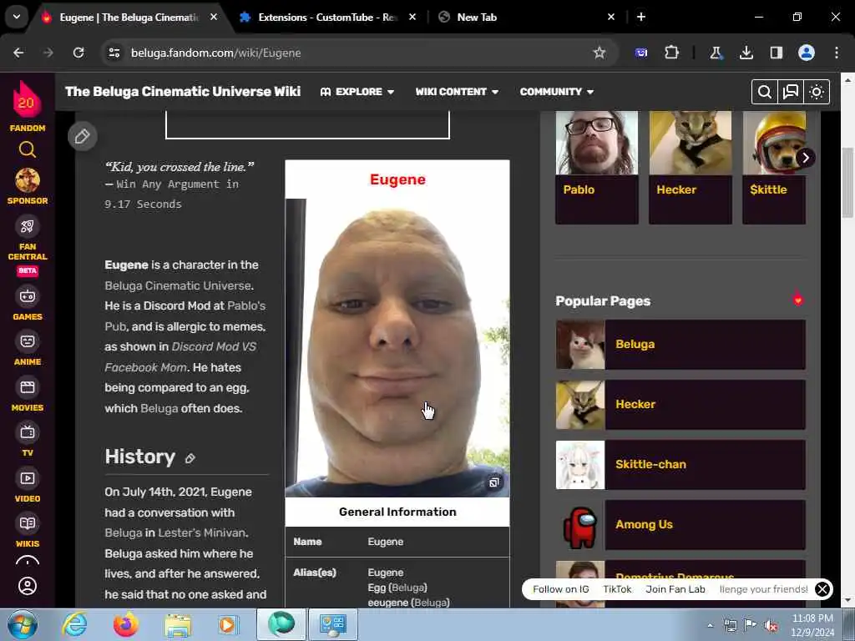View site information icon in address bar
The width and height of the screenshot is (855, 641).
(x=114, y=53)
